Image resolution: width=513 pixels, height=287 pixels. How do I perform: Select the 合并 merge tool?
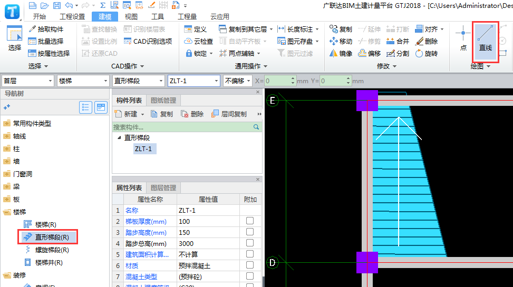[398, 41]
